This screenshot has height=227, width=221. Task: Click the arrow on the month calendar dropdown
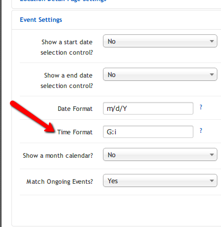coord(212,155)
